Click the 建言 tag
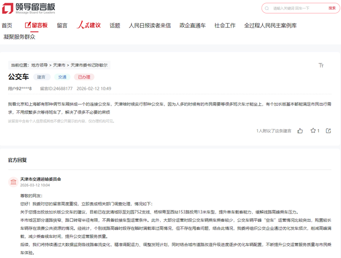This screenshot has width=341, height=258. (x=41, y=77)
